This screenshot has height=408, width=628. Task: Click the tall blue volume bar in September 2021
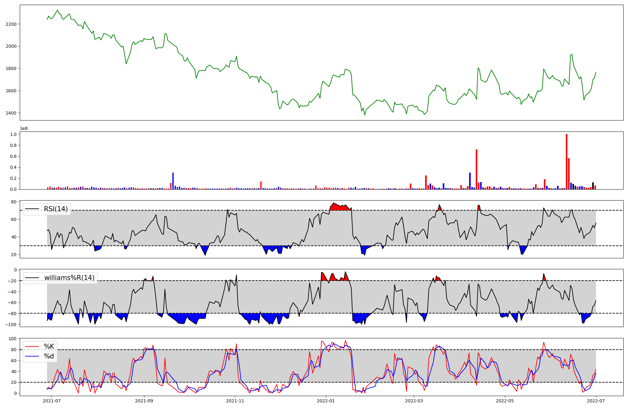(x=173, y=181)
